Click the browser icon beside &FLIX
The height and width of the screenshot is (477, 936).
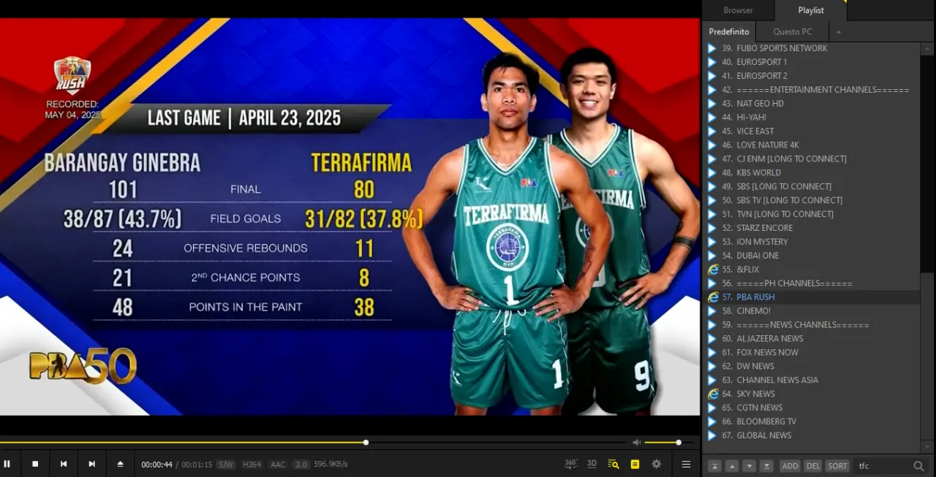713,270
